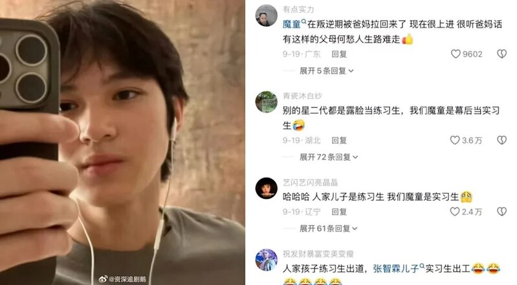Like the comment with 2.4万 likes
This screenshot has height=285, width=517.
[x=455, y=211]
